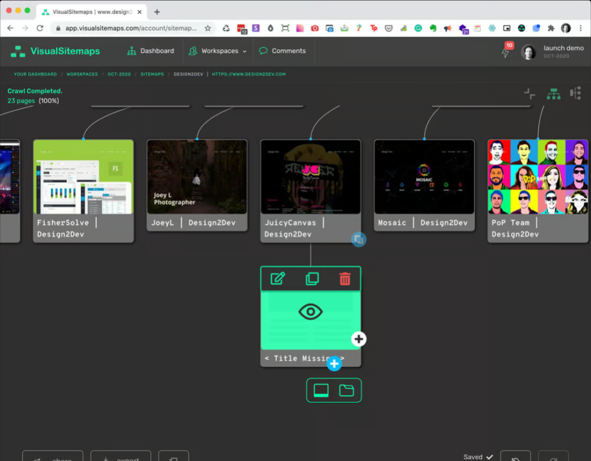Click the export button
The height and width of the screenshot is (461, 591).
point(121,456)
